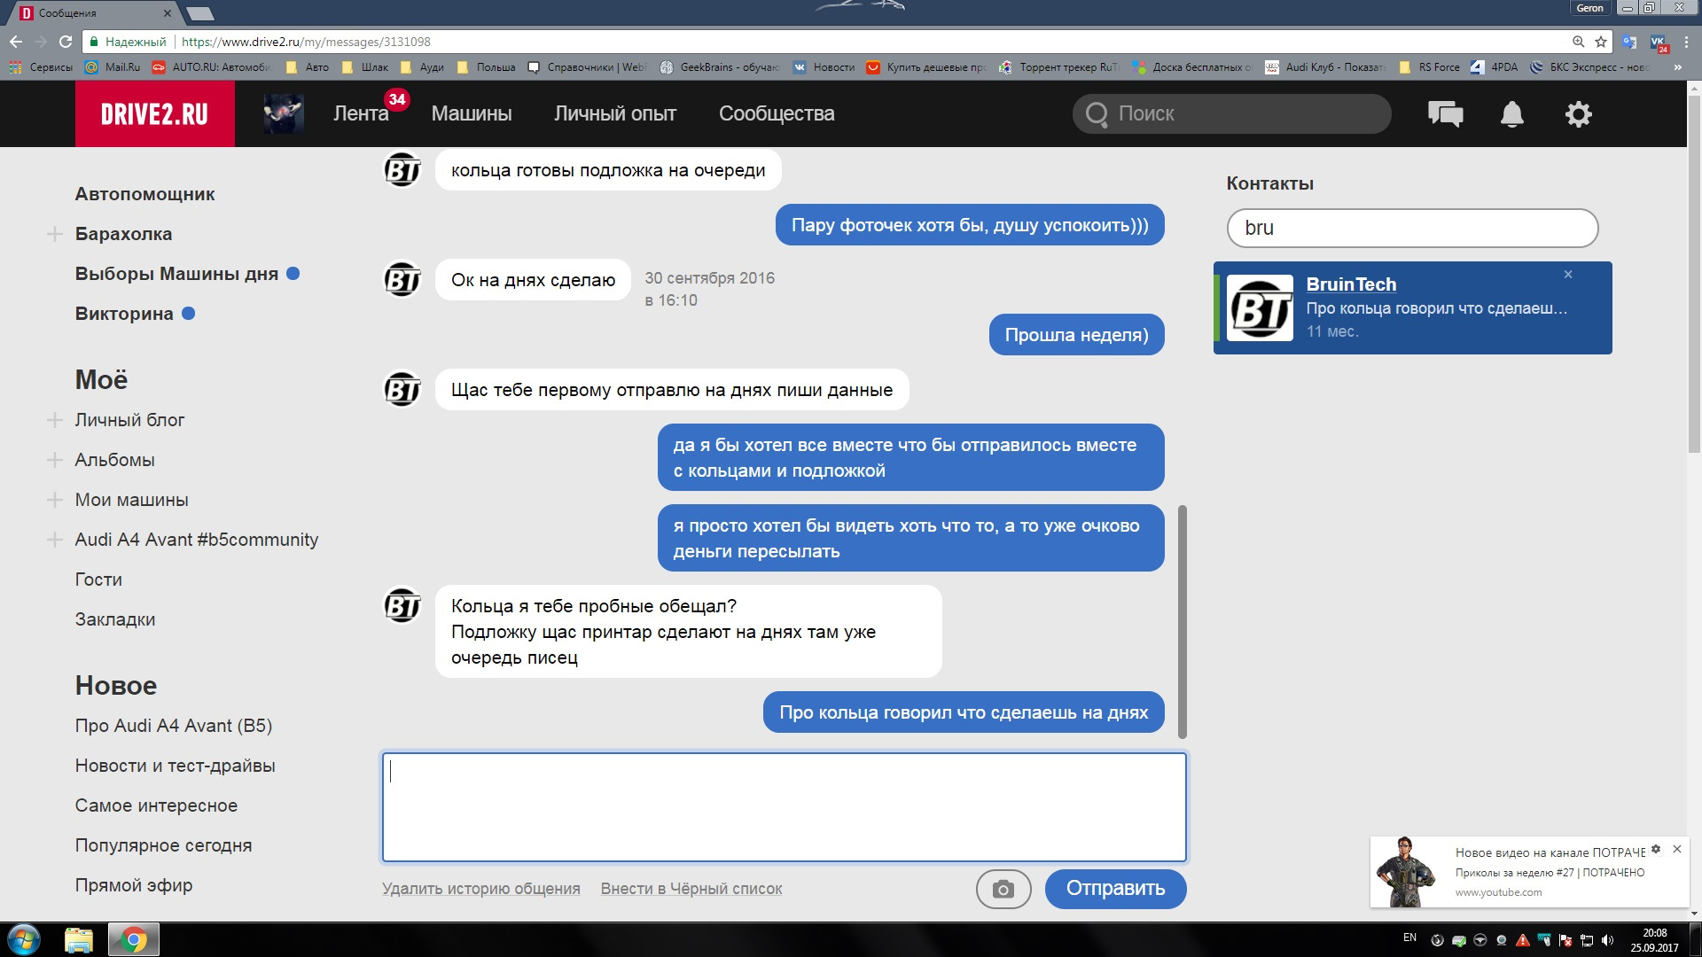Close the BruinTech contact card
Screen dimensions: 1702x957
pos(1567,275)
